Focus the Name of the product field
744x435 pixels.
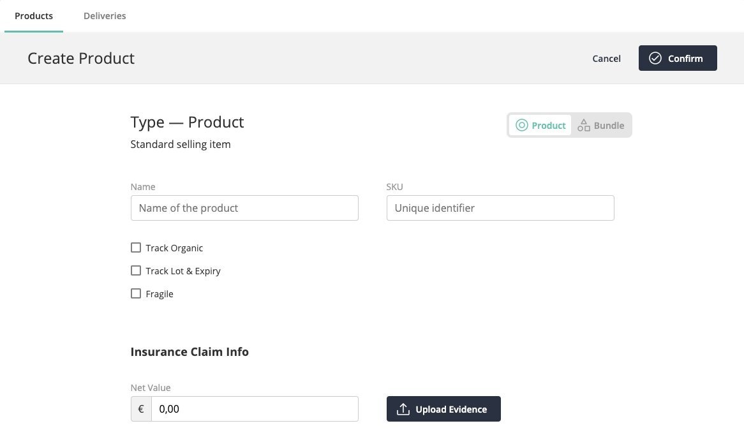coord(244,208)
